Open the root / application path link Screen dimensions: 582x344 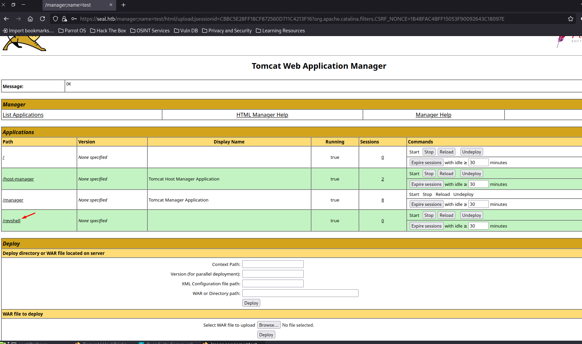coord(4,157)
